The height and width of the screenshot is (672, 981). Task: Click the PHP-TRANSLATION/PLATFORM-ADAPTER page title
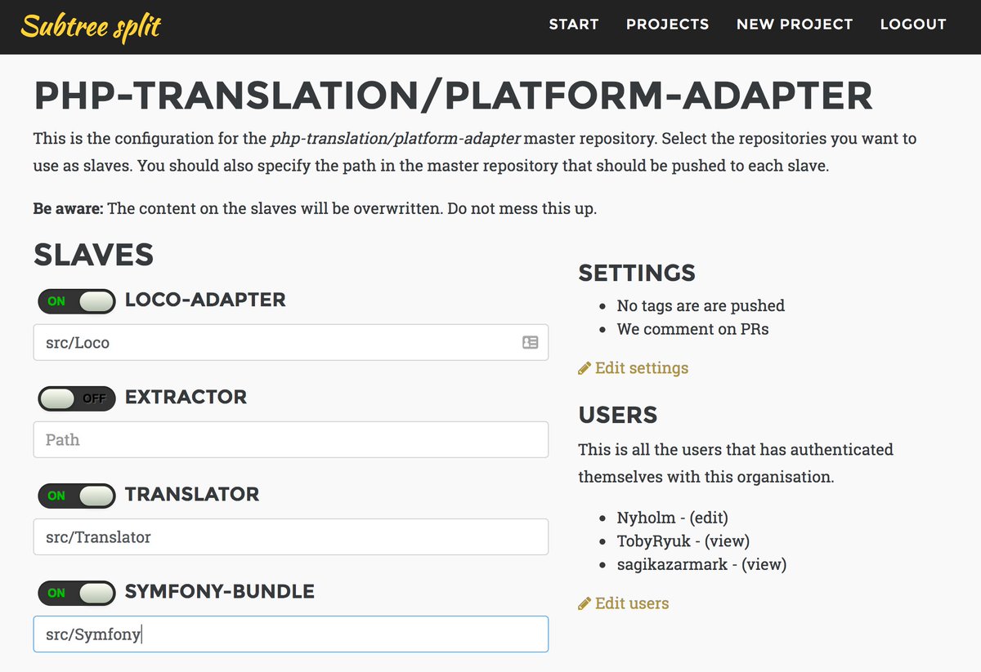point(453,96)
